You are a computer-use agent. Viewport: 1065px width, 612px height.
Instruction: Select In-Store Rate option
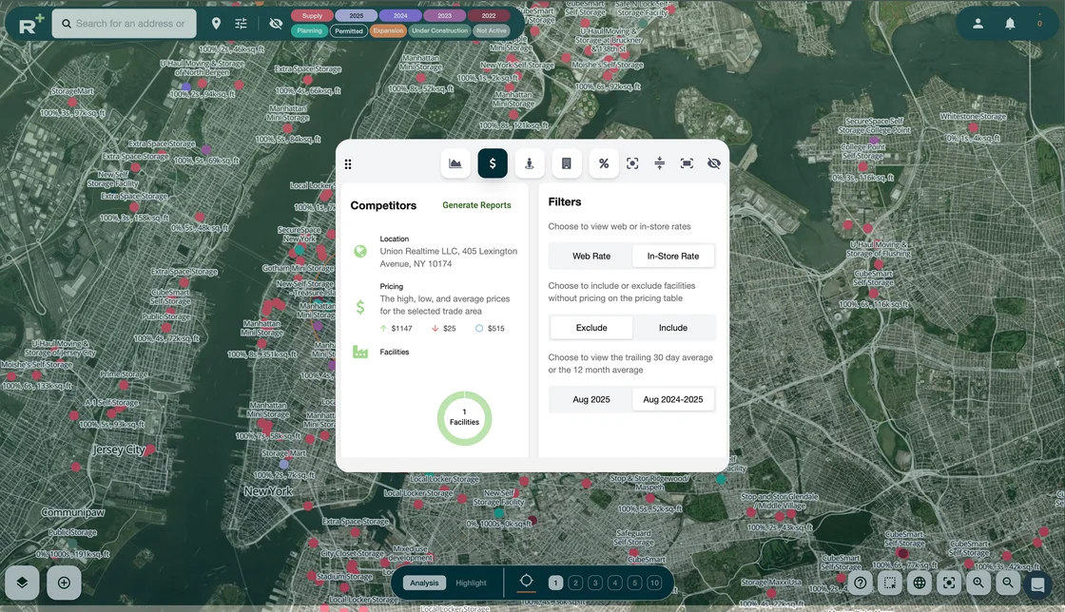point(673,256)
